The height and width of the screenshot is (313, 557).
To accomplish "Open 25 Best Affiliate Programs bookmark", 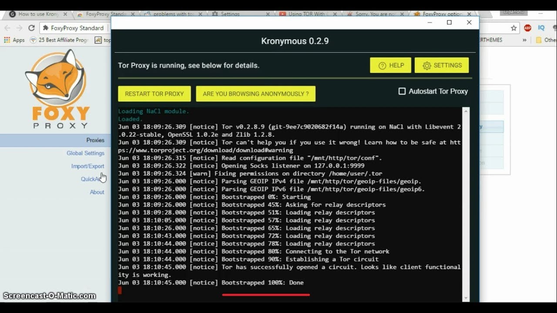I will pos(59,40).
